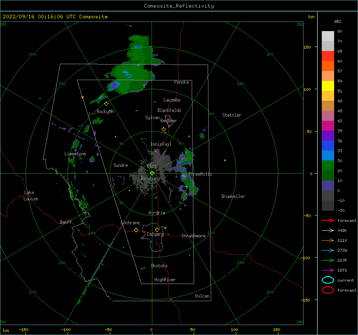Click the Stettler city label

pyautogui.click(x=232, y=115)
